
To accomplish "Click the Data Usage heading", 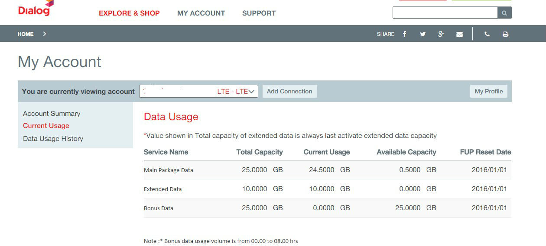I will point(171,117).
